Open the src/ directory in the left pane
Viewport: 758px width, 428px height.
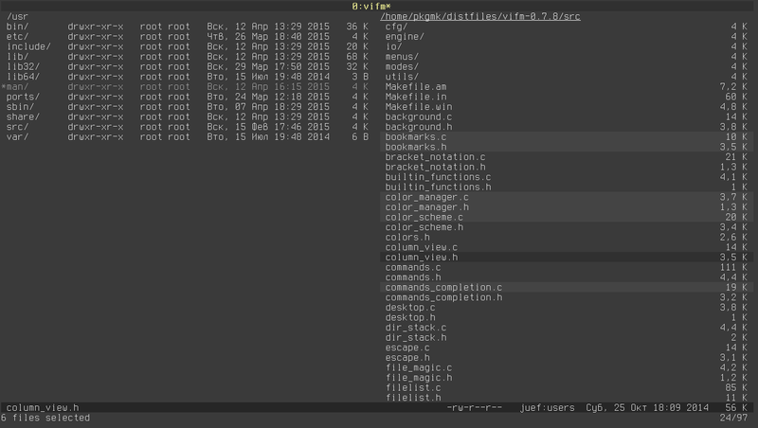(x=187, y=127)
